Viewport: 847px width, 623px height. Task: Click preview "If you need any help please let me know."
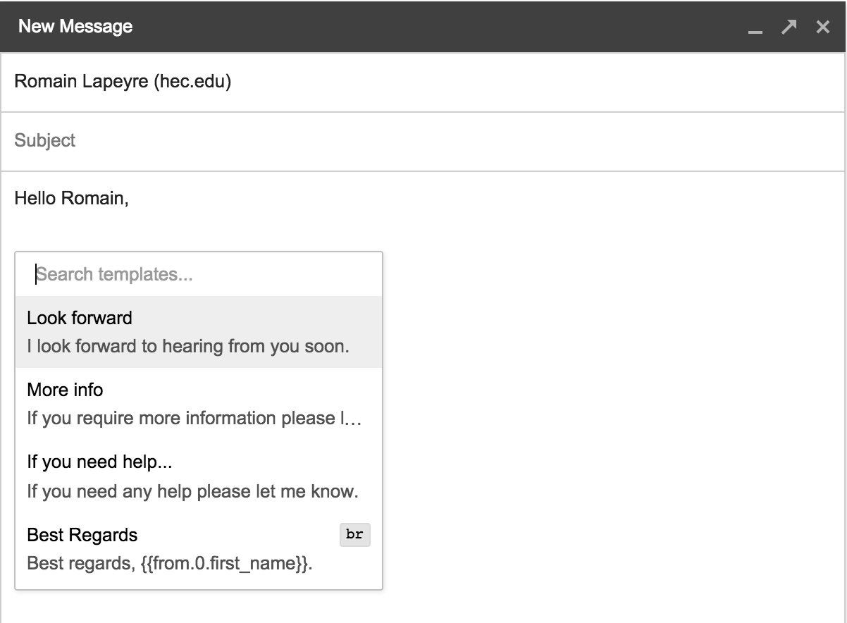click(192, 491)
